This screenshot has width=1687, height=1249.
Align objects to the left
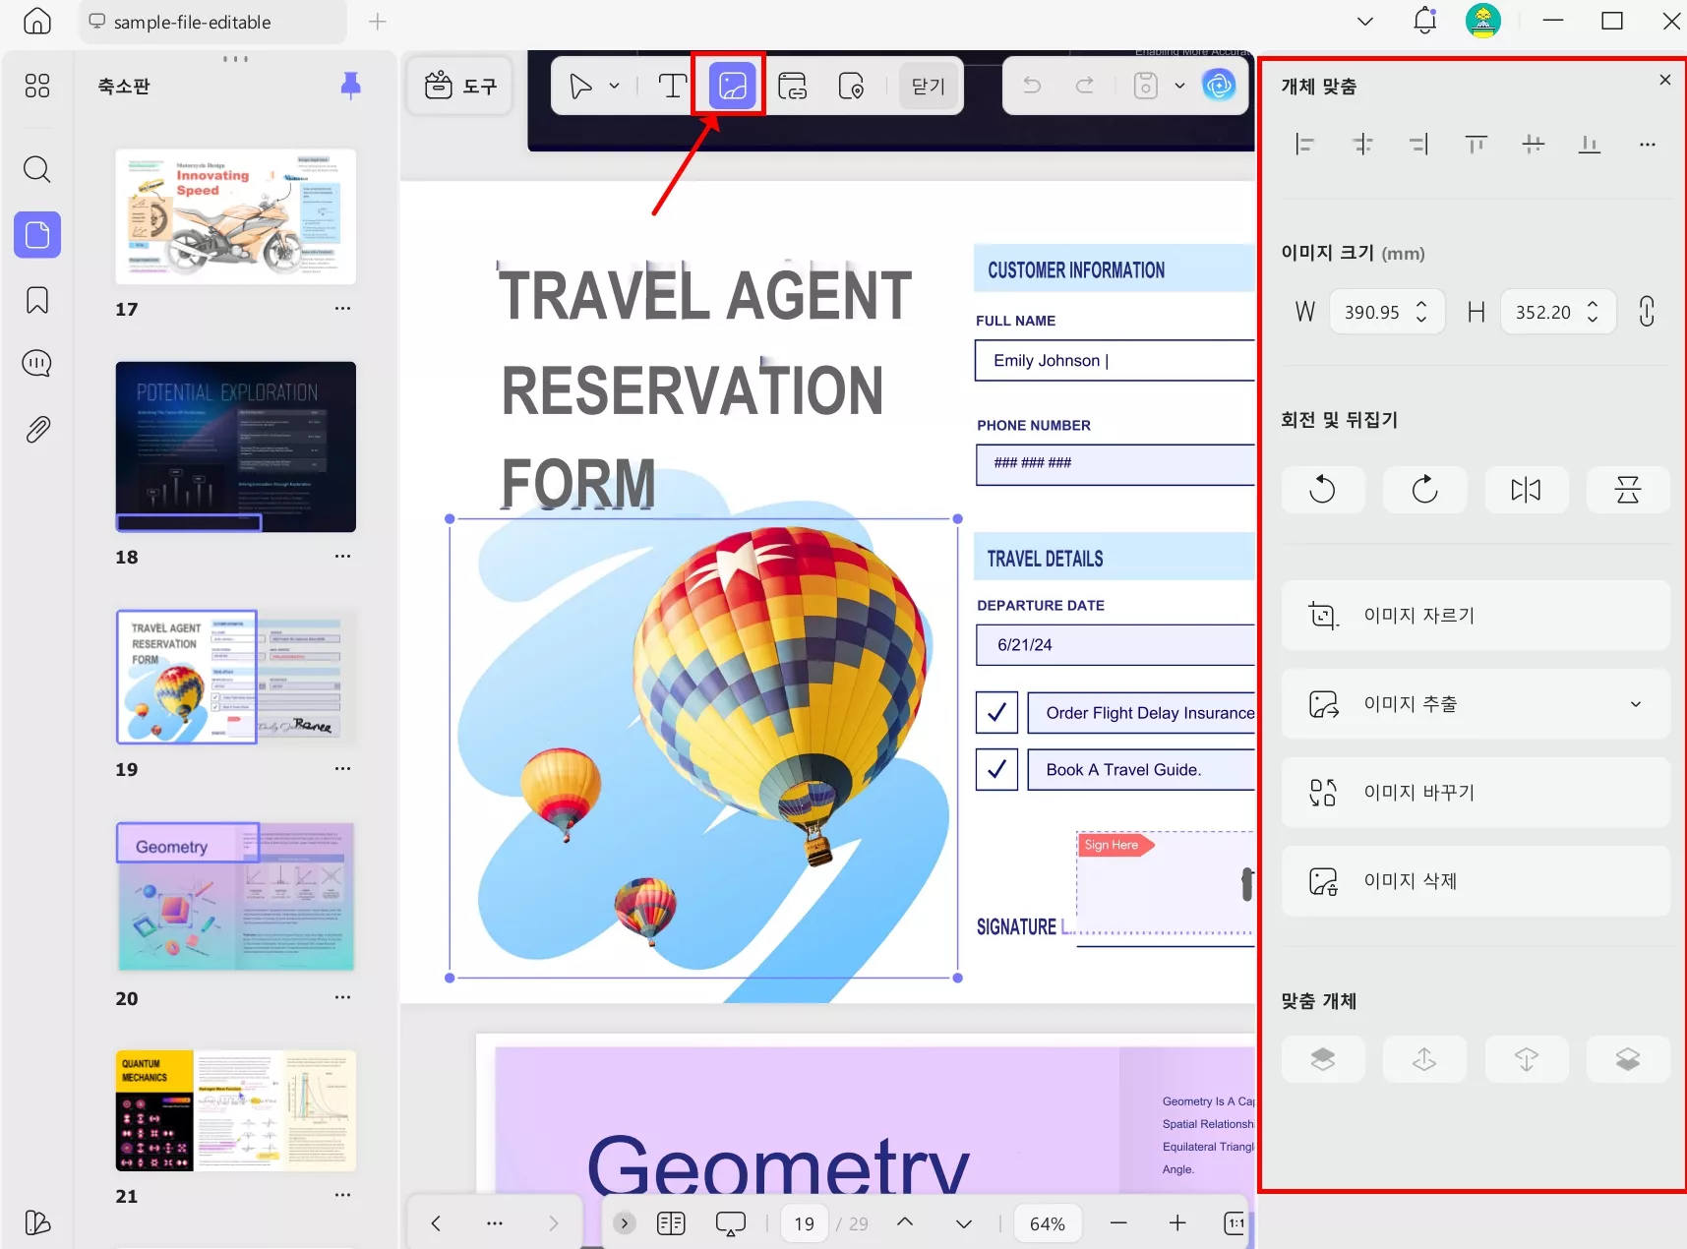click(x=1304, y=145)
